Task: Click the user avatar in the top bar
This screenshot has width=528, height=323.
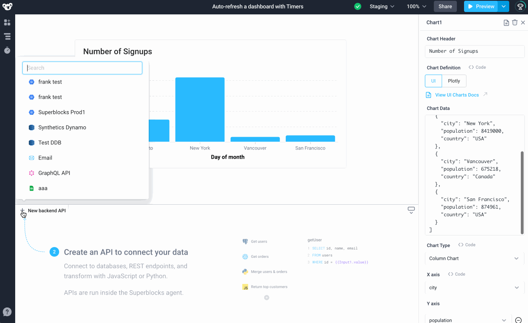Action: [520, 6]
